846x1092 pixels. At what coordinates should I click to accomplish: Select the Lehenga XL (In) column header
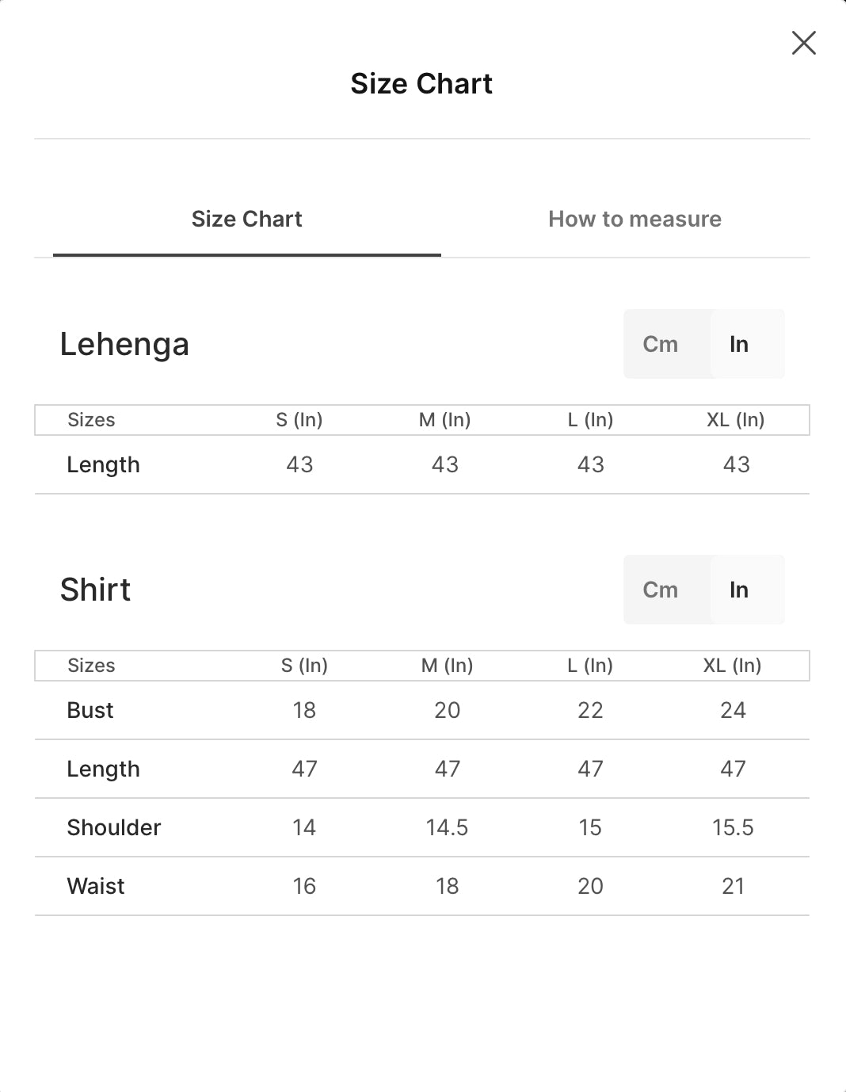pos(736,420)
